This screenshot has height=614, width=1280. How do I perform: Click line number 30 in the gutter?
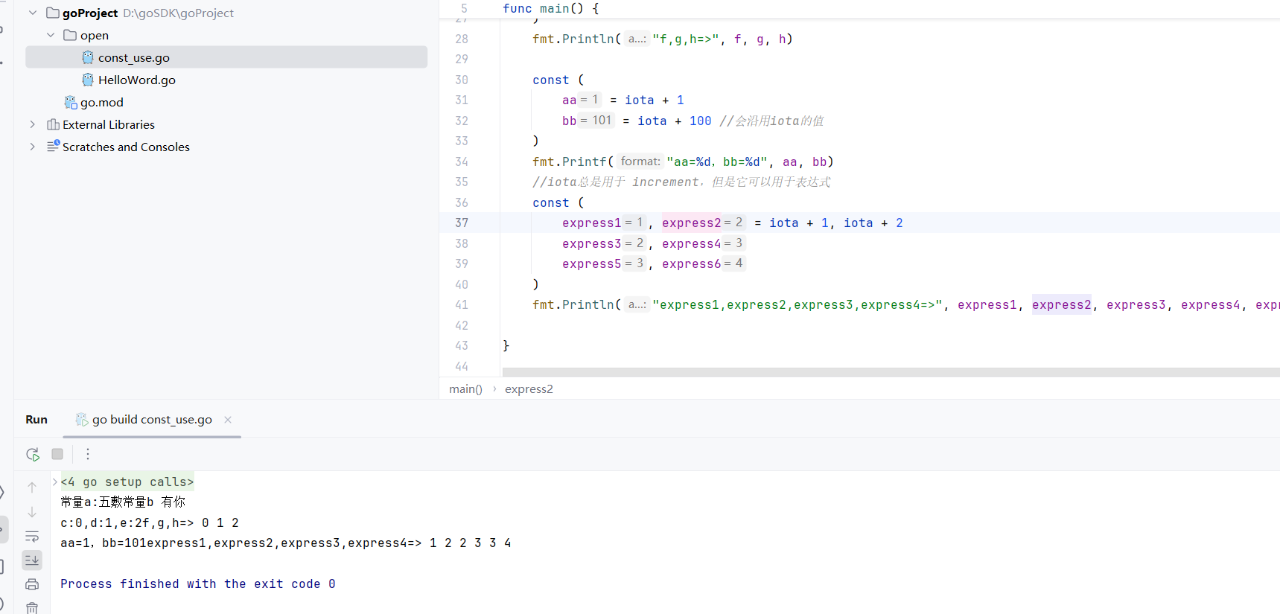(x=462, y=80)
